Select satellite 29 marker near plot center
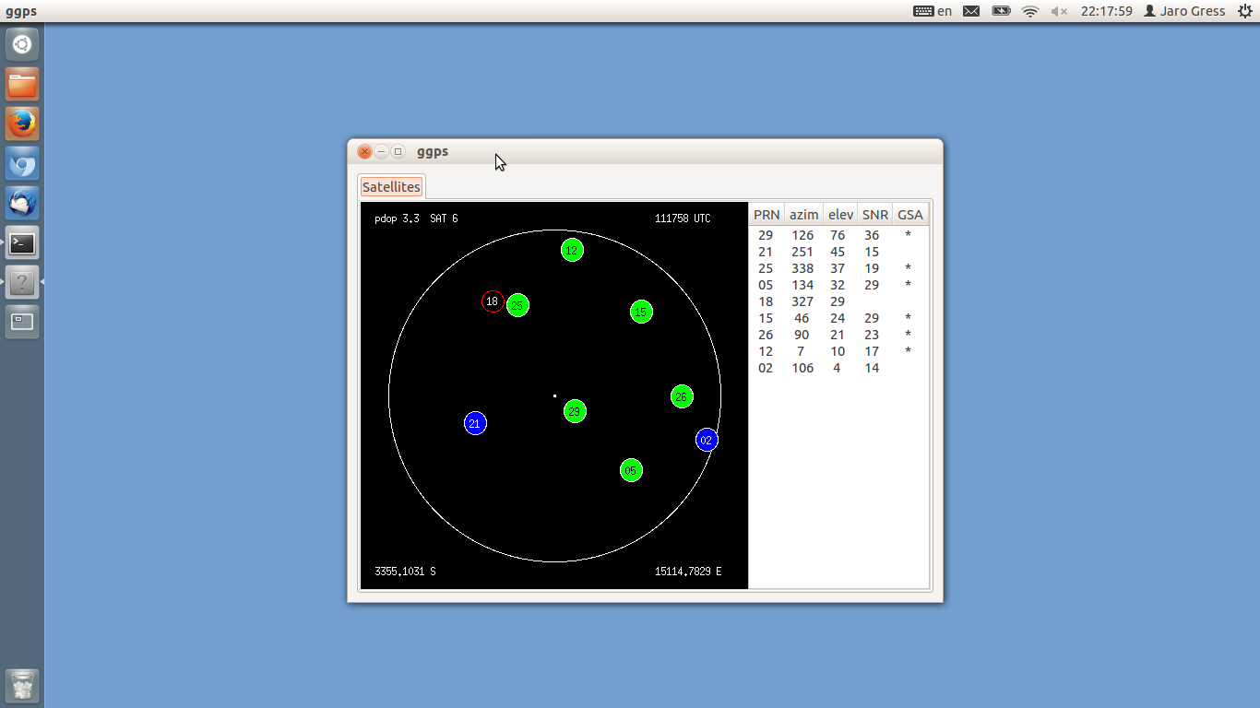This screenshot has height=708, width=1260. (x=575, y=411)
